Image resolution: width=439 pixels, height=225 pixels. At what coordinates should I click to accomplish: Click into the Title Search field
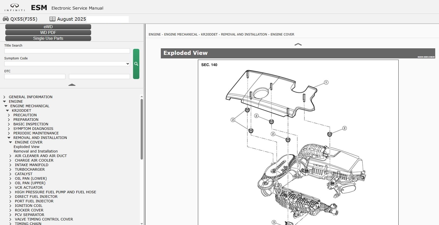67,51
